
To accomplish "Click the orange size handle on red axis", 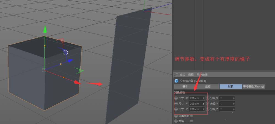I will 64,78.
